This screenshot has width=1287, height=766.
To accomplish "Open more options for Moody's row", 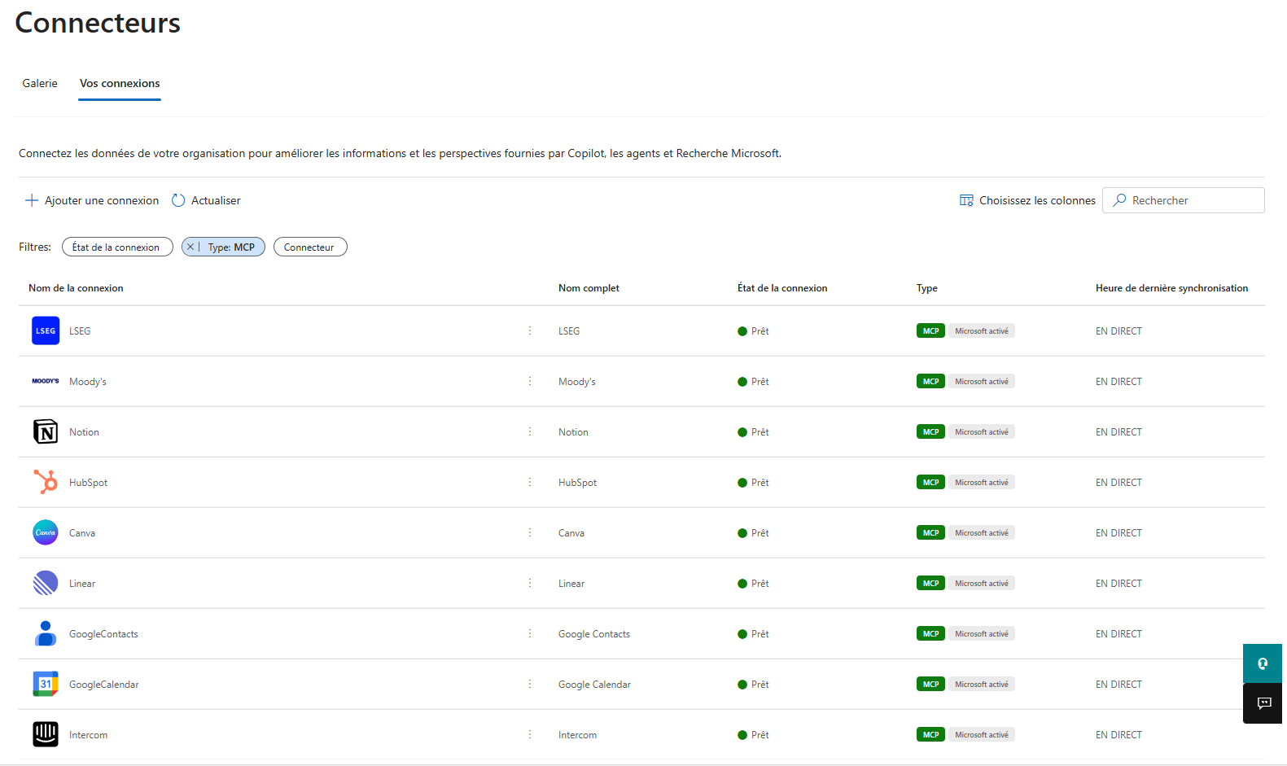I will pyautogui.click(x=530, y=381).
